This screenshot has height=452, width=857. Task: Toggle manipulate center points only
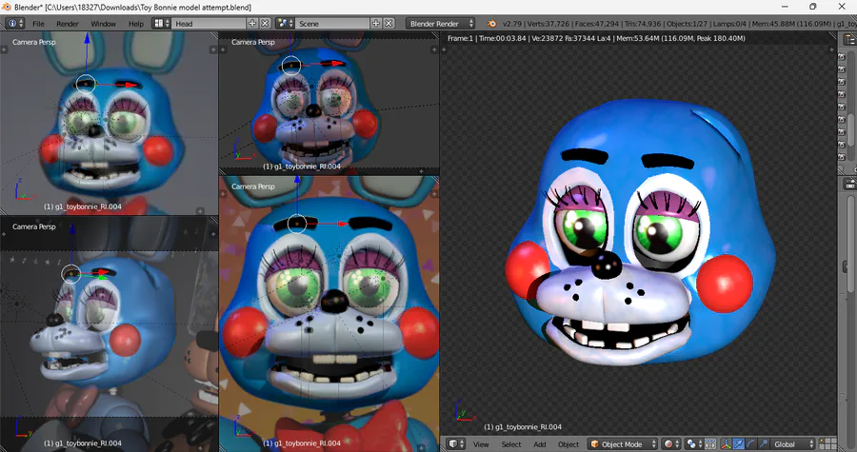(710, 443)
